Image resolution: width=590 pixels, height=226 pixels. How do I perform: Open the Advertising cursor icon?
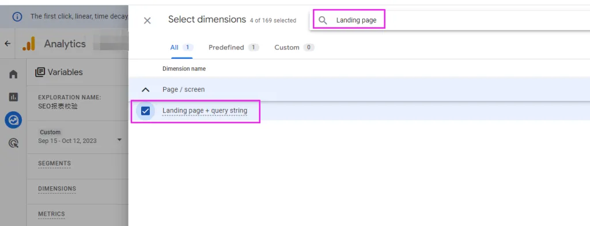pos(13,143)
